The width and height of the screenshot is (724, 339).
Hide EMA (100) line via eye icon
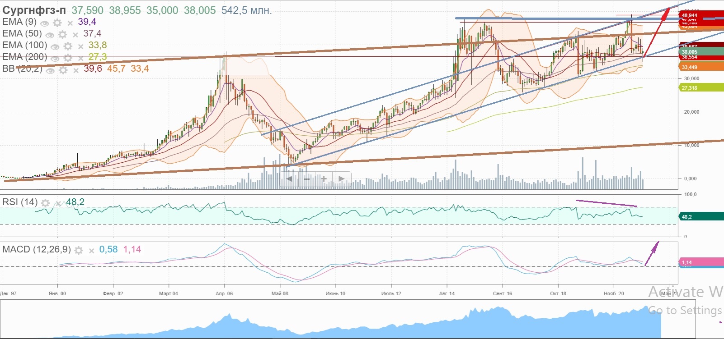click(x=55, y=46)
